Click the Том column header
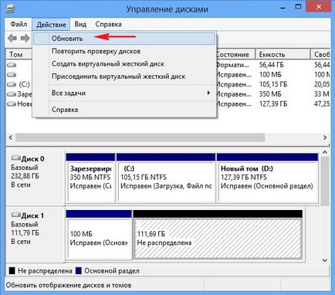 pyautogui.click(x=19, y=54)
